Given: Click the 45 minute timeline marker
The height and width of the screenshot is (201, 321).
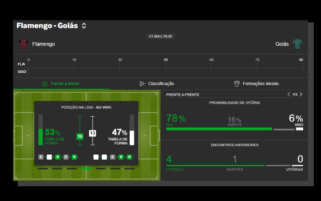Looking at the screenshot, I should (x=166, y=60).
